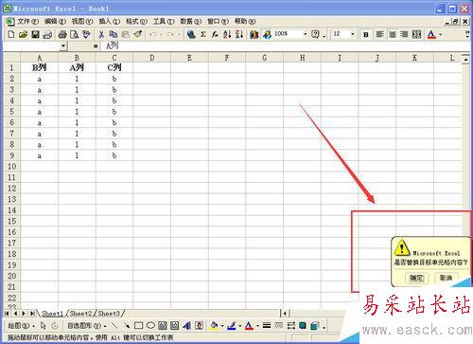Open the Paste Function fx icon

click(x=215, y=34)
